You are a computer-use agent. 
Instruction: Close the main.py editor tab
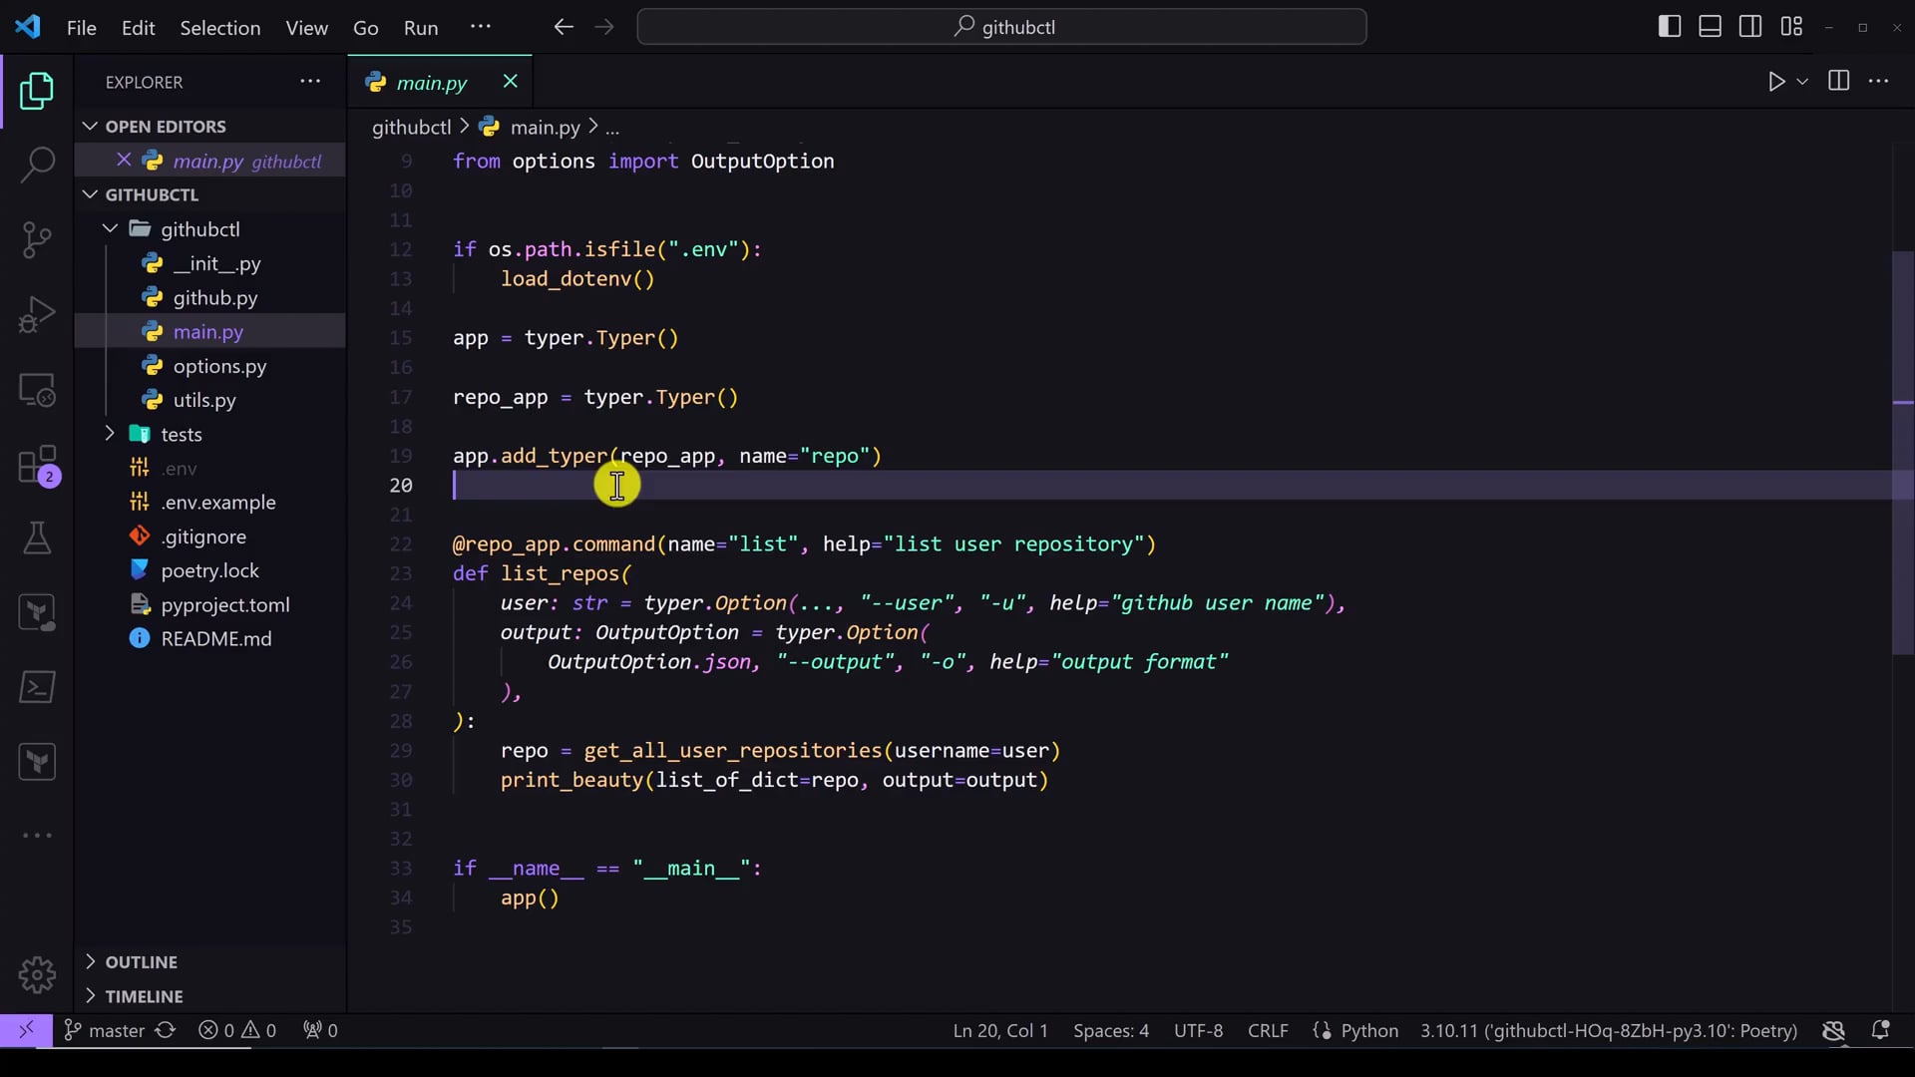click(510, 82)
